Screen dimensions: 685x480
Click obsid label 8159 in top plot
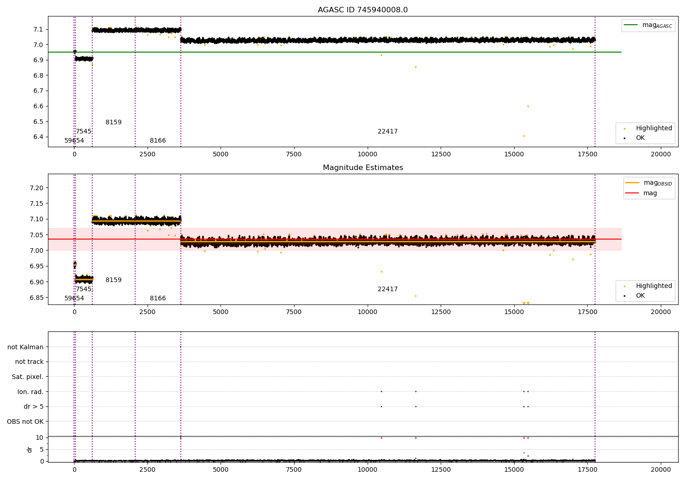click(x=114, y=123)
